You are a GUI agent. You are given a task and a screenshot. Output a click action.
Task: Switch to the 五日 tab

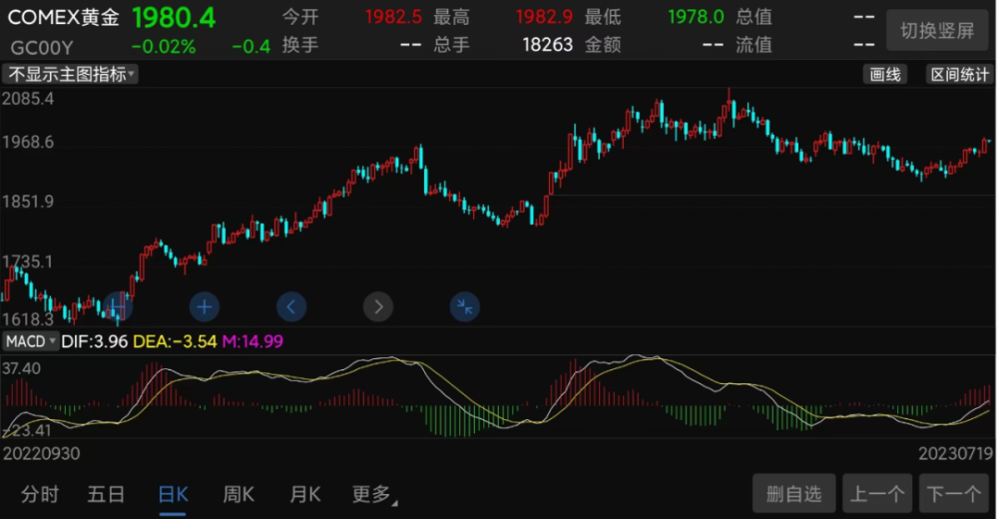pos(106,494)
